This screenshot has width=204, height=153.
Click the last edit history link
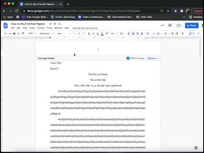(85, 28)
